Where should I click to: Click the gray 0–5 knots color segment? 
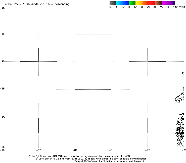pyautogui.click(x=113, y=3)
